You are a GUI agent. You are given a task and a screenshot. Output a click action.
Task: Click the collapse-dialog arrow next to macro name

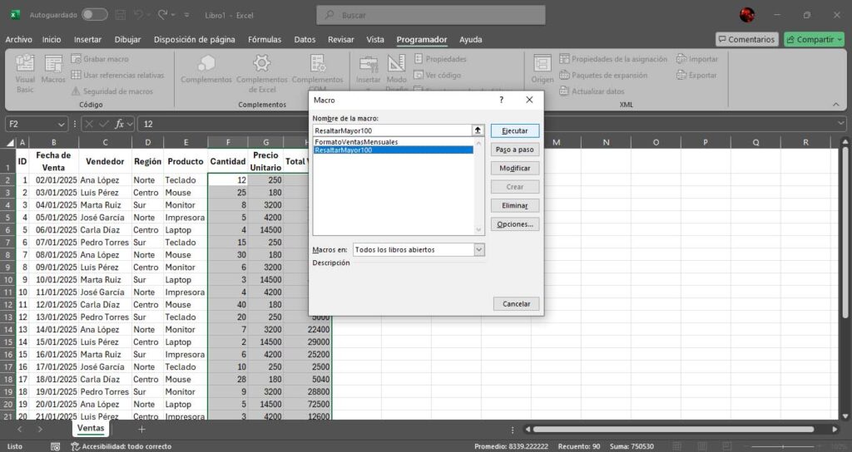478,130
